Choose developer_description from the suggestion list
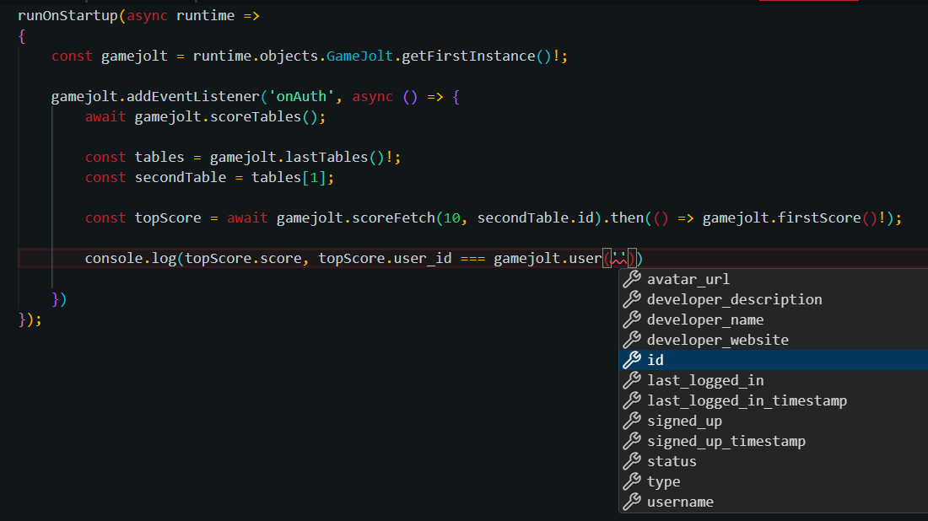This screenshot has width=928, height=521. tap(774, 299)
